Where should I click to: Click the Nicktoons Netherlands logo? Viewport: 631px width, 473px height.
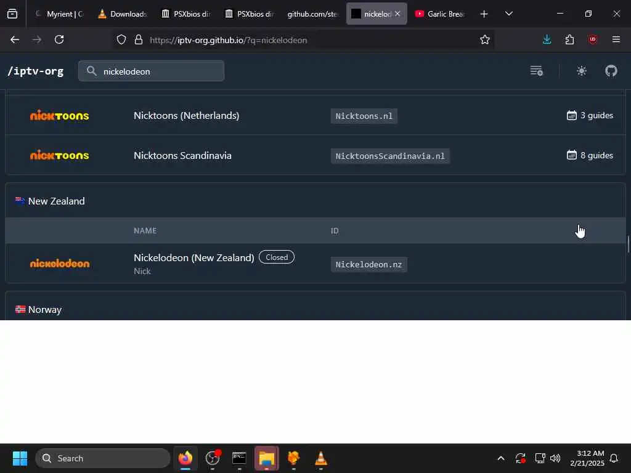tap(60, 115)
